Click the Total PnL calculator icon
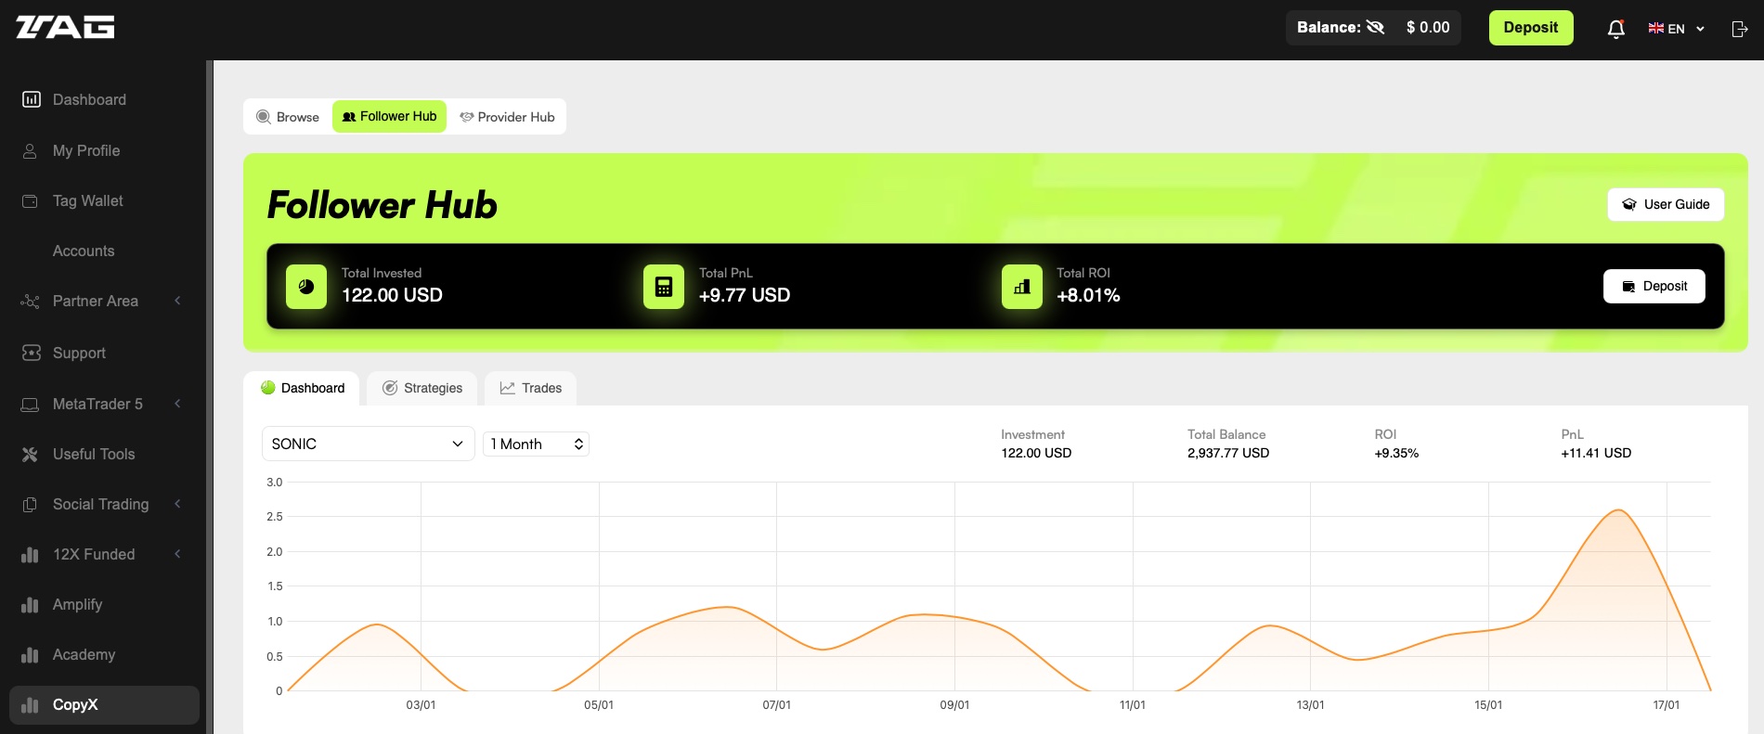This screenshot has height=734, width=1764. (x=664, y=287)
